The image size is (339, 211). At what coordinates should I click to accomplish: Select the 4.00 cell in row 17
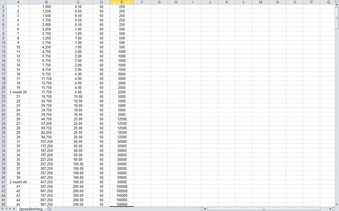point(78,74)
